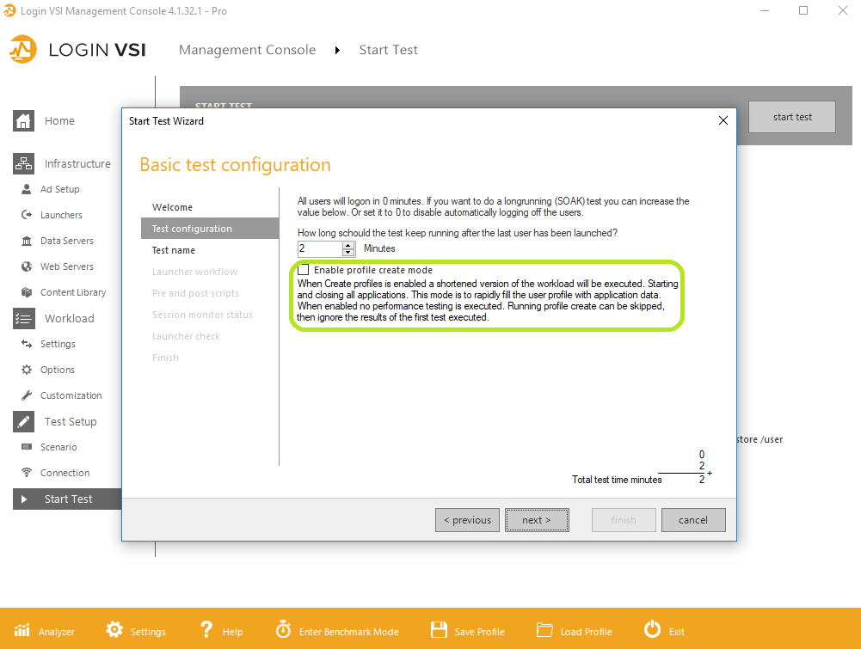Open the Workload sidebar section

pyautogui.click(x=70, y=318)
